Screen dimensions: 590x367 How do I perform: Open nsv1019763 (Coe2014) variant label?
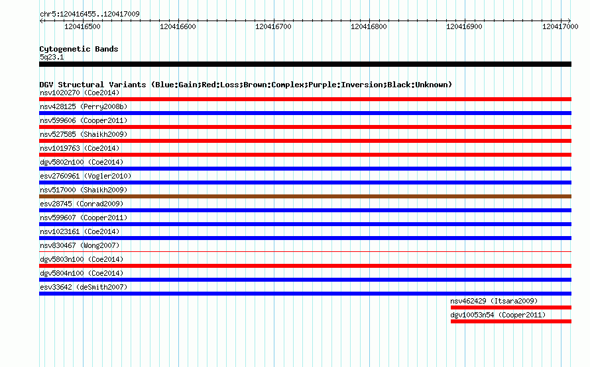point(80,148)
